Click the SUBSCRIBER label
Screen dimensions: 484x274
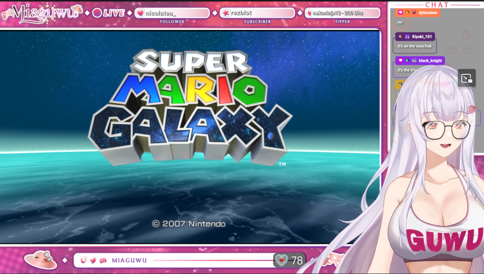click(x=257, y=22)
